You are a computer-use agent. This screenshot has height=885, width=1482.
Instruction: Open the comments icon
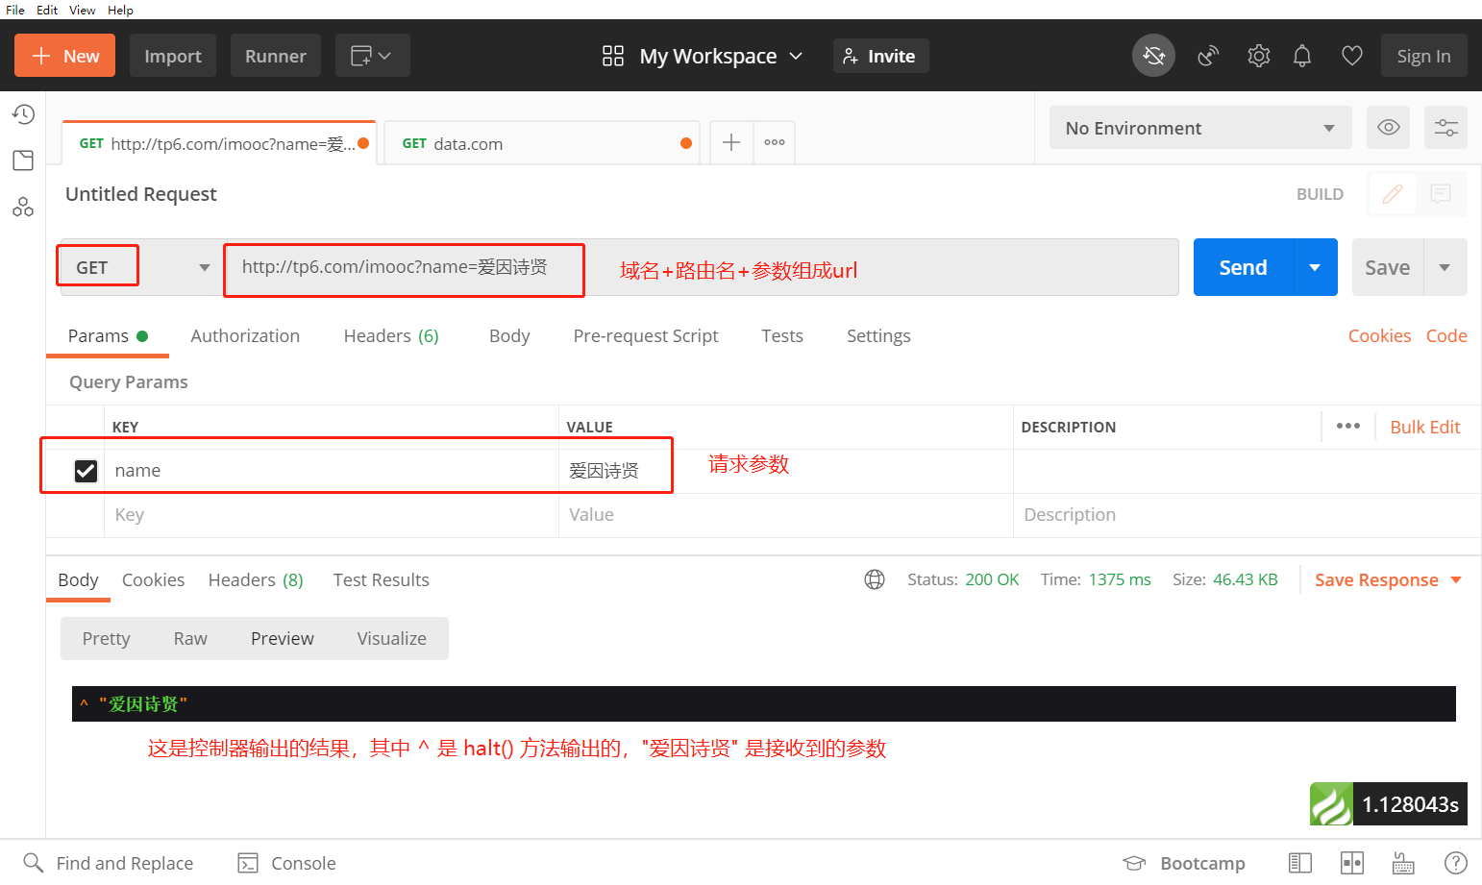click(1441, 194)
